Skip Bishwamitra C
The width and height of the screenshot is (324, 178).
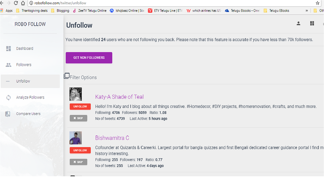pos(78,162)
